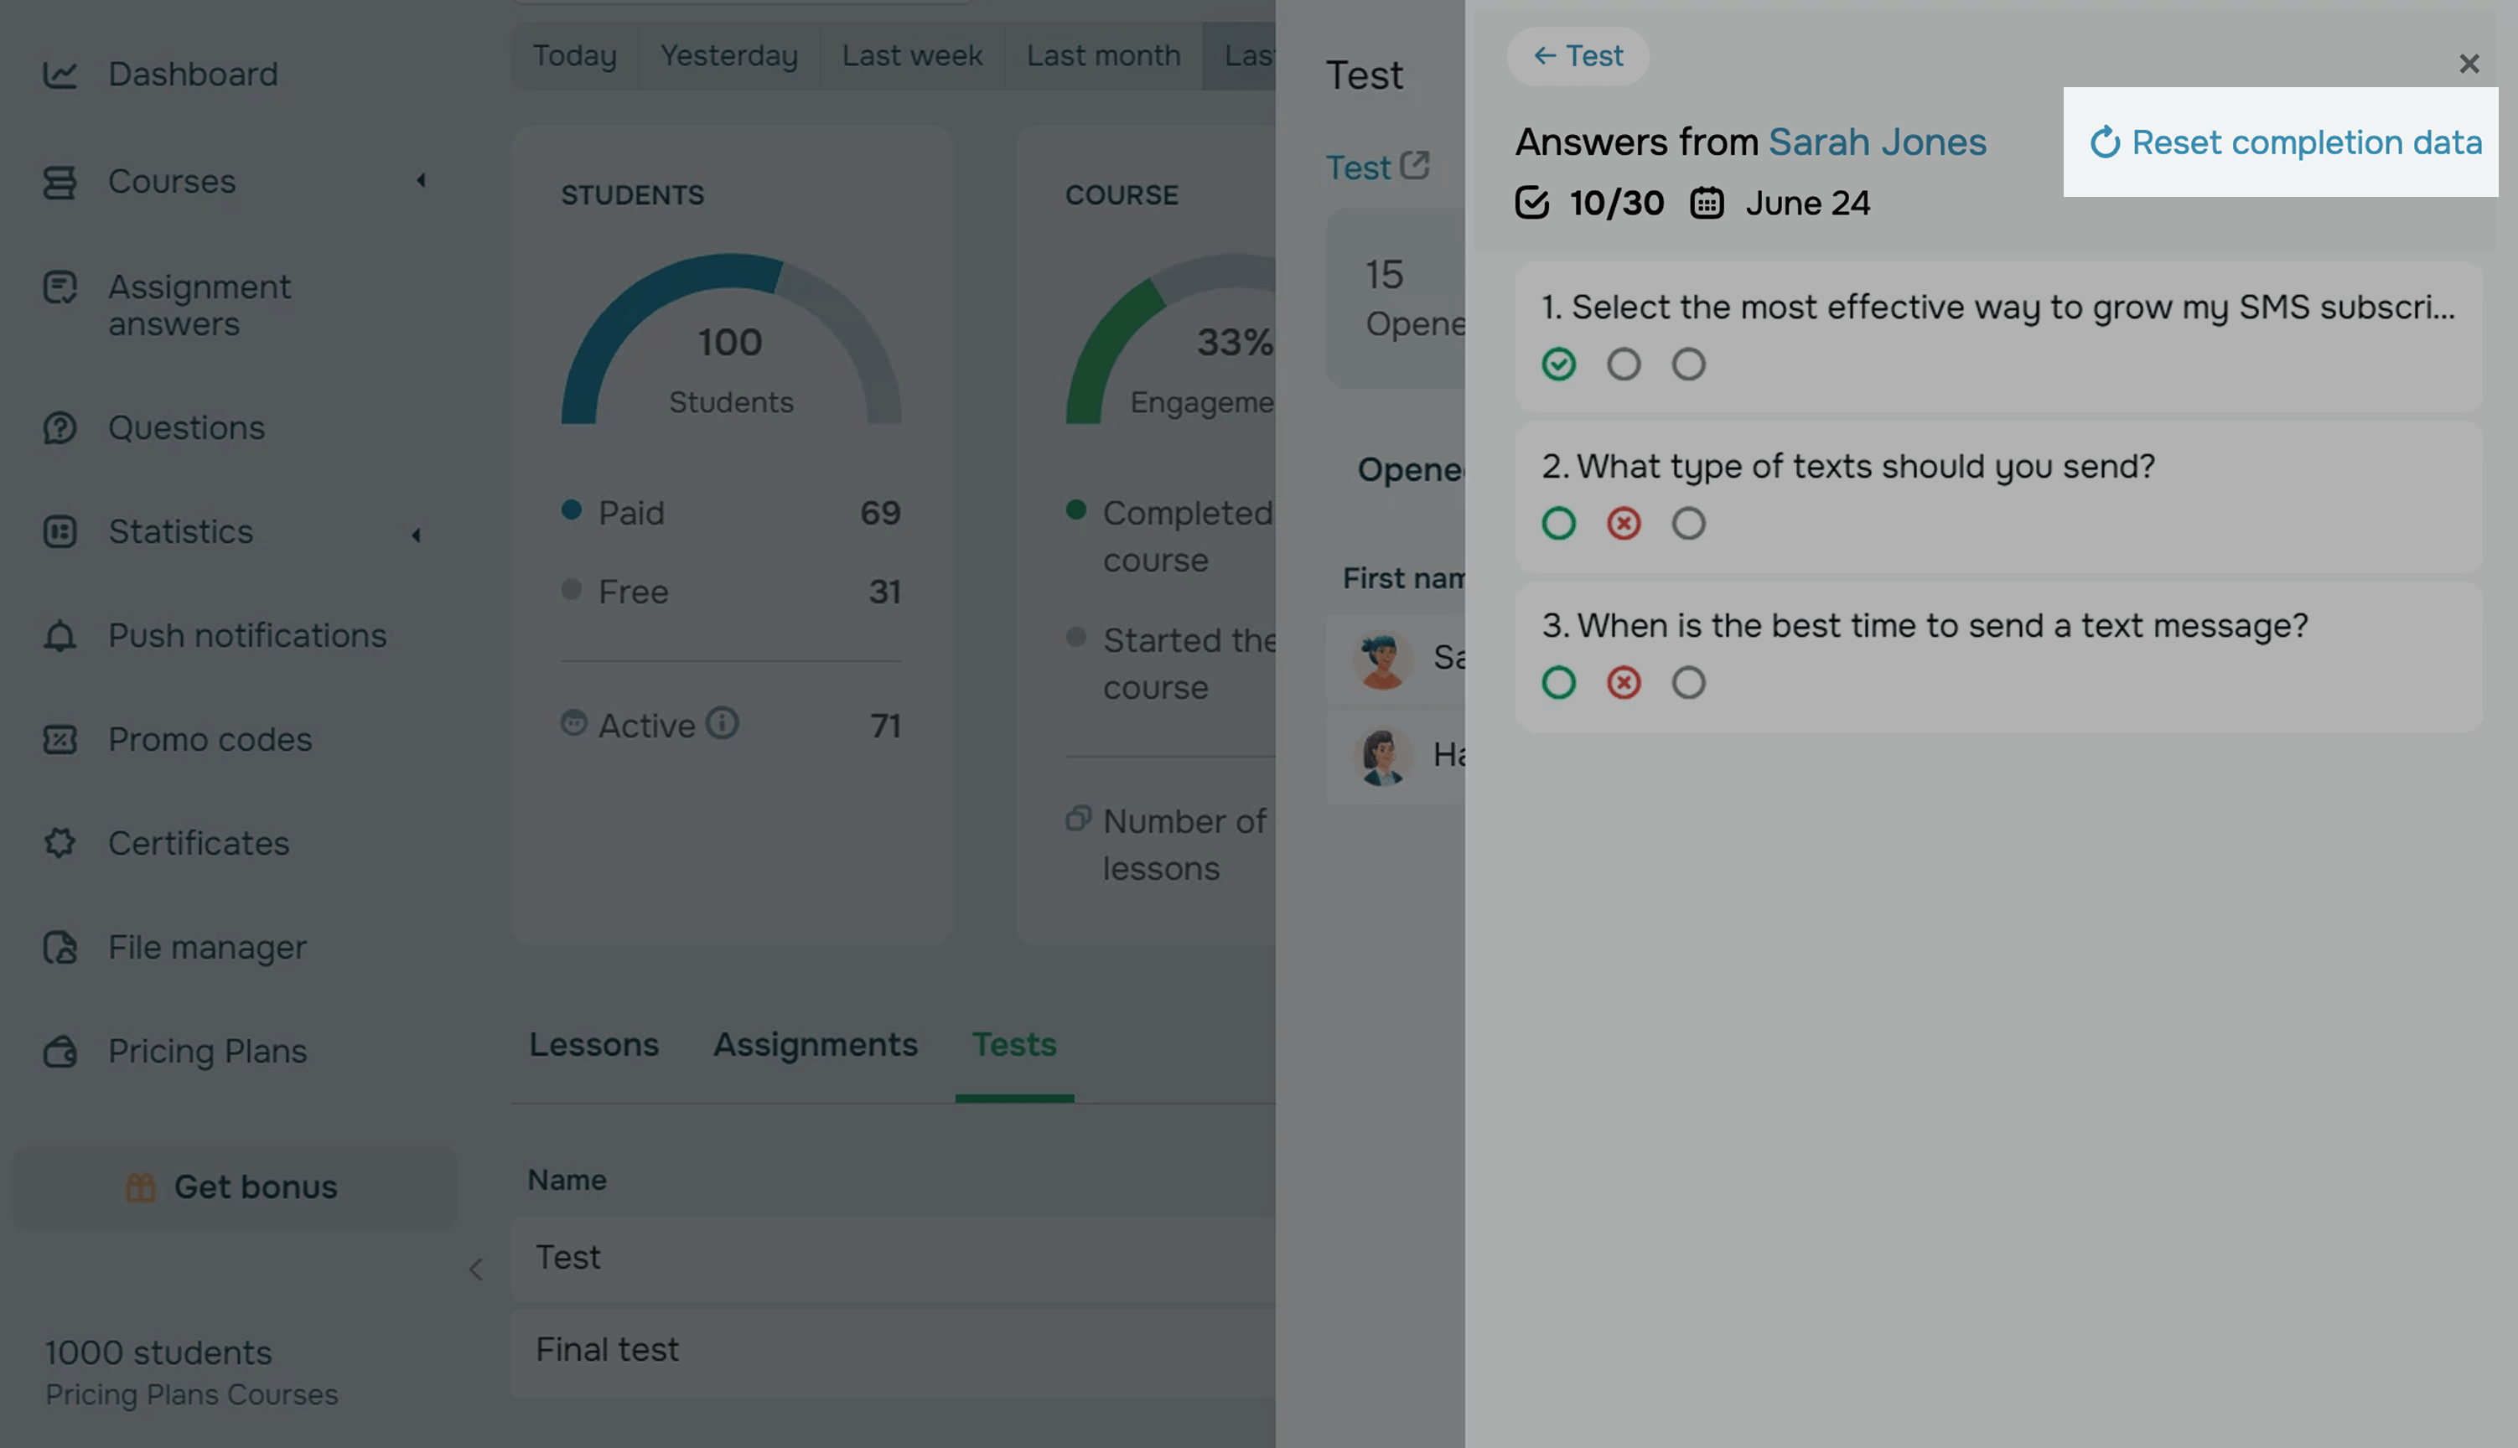This screenshot has height=1448, width=2518.
Task: Switch to the Assignments tab
Action: (x=815, y=1044)
